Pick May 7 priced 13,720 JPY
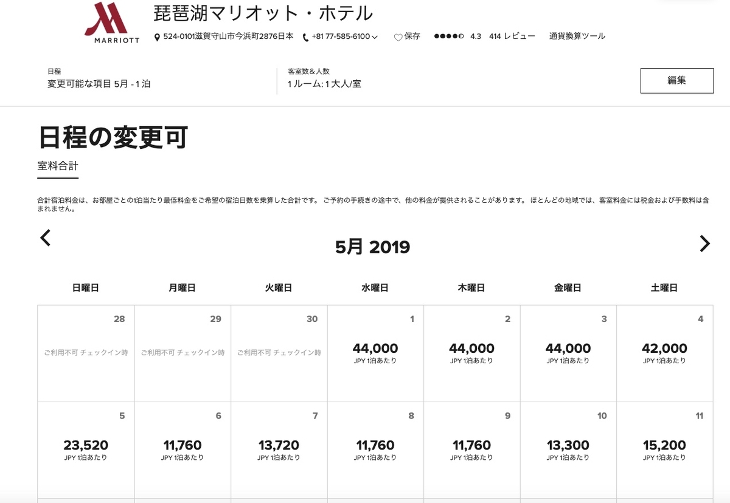The image size is (730, 503). coord(279,450)
